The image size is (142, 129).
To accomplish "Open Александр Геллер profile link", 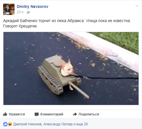I will point(58,124).
